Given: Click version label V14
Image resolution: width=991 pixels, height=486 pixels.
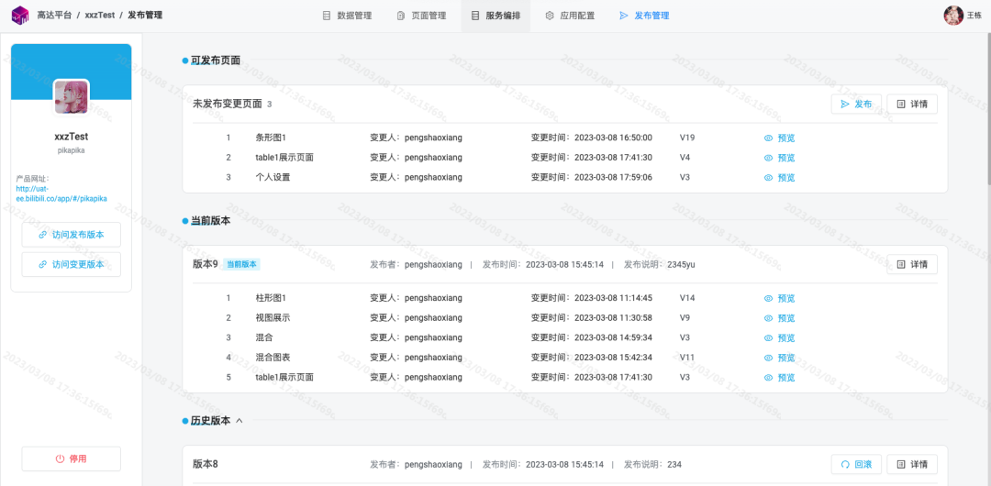Looking at the screenshot, I should (x=687, y=298).
